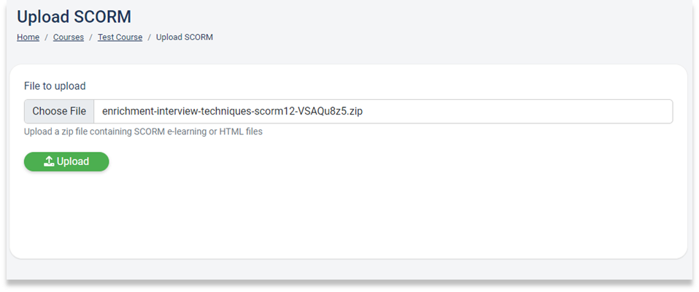
Task: Click the Upload SCORM page heading
Action: point(74,17)
